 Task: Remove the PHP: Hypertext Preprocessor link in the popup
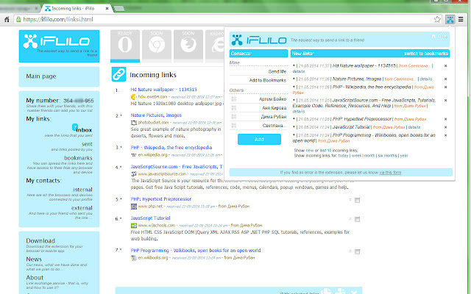pyautogui.click(x=445, y=119)
